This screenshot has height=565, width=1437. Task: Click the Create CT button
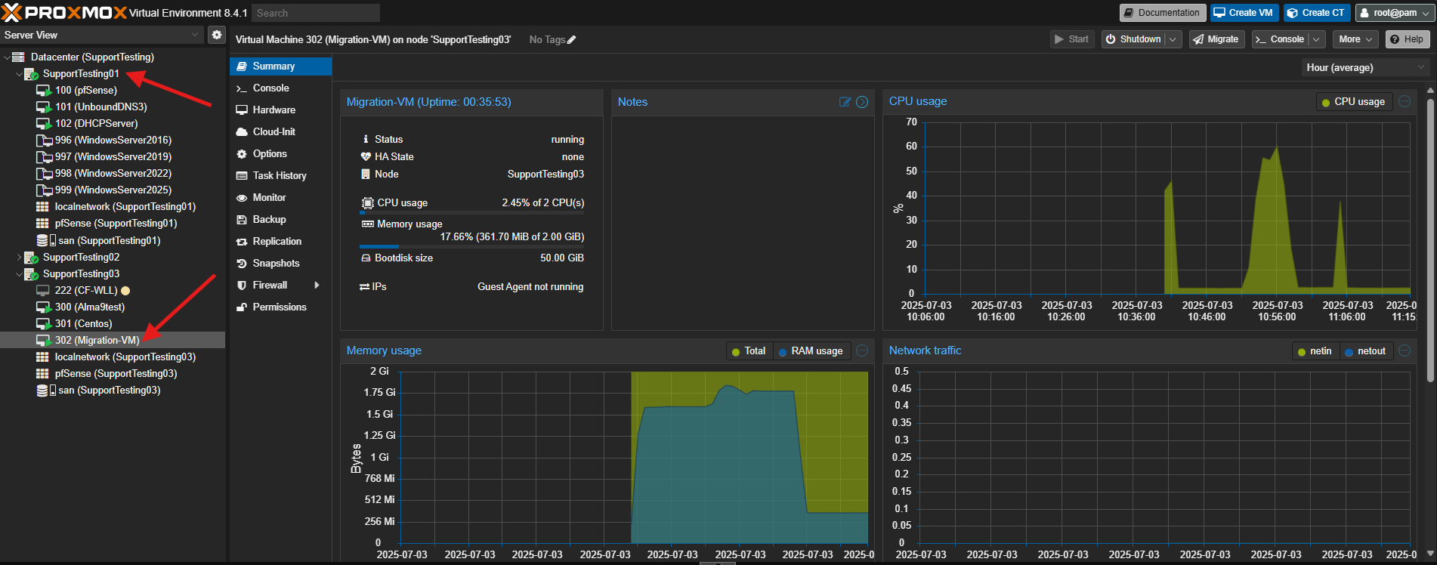tap(1316, 13)
